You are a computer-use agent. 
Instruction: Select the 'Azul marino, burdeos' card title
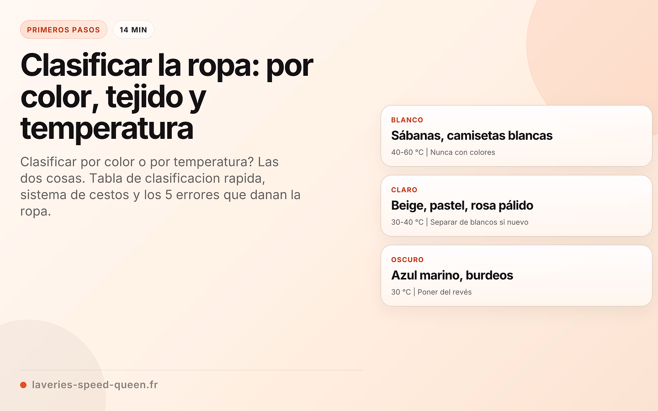[452, 275]
